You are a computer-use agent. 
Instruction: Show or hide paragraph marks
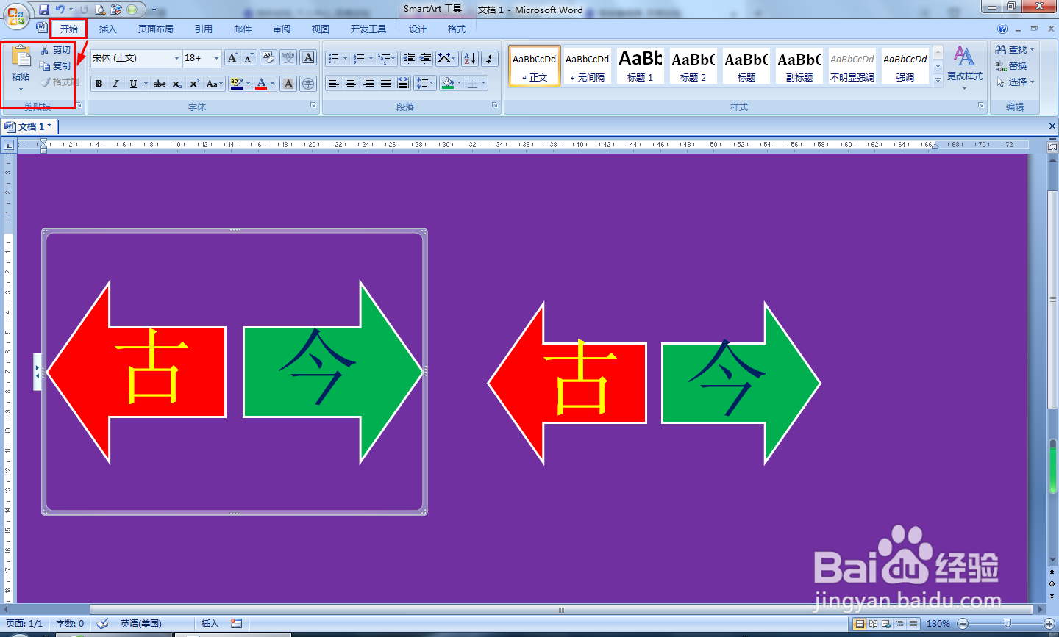(491, 58)
